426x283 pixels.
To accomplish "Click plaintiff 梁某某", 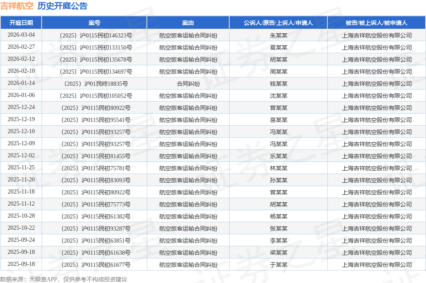I will tap(278, 253).
